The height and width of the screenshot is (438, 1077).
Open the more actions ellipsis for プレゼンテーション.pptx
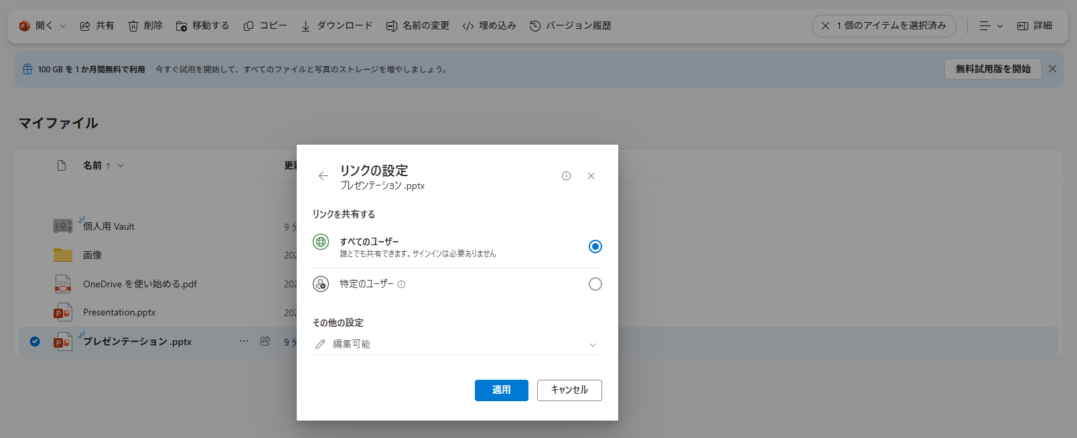click(244, 342)
